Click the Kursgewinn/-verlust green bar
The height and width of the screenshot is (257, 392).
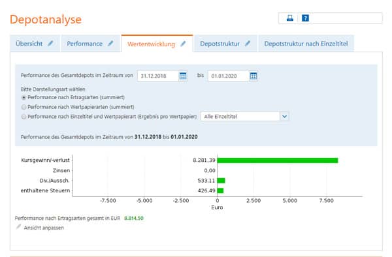(x=278, y=160)
